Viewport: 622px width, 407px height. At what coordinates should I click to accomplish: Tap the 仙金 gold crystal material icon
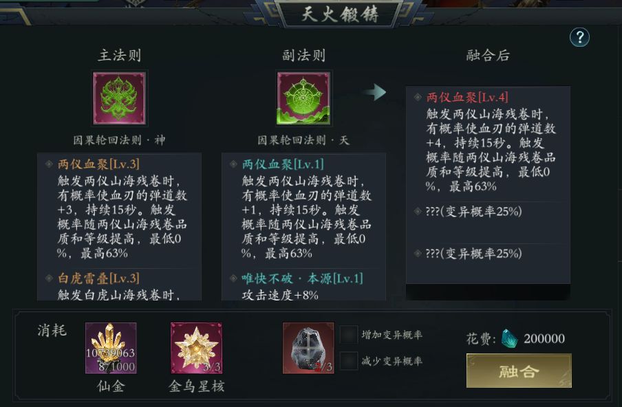(x=111, y=348)
